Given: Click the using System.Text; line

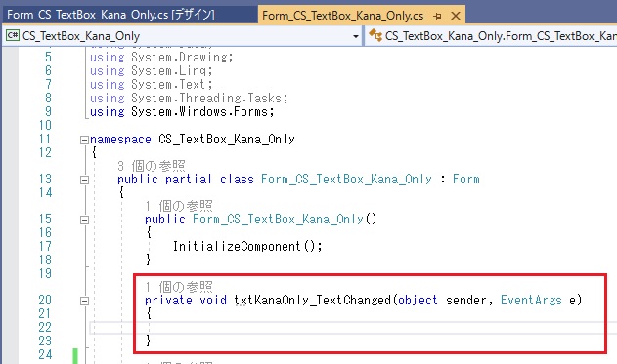Looking at the screenshot, I should 152,85.
